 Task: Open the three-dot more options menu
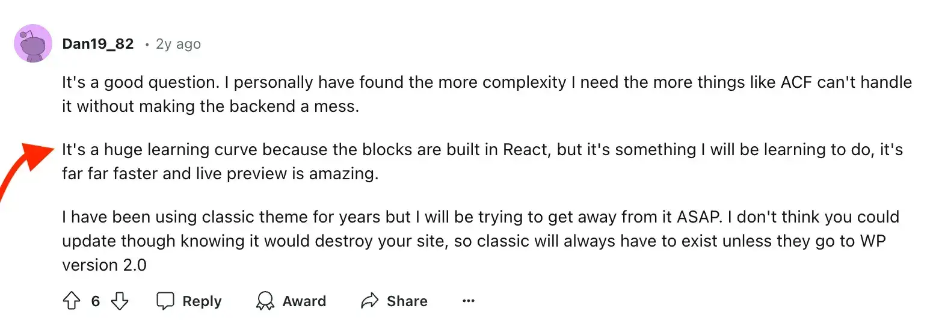click(469, 301)
